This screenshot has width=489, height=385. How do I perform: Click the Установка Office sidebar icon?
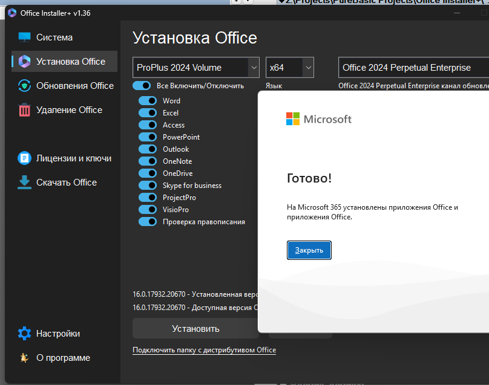click(24, 62)
